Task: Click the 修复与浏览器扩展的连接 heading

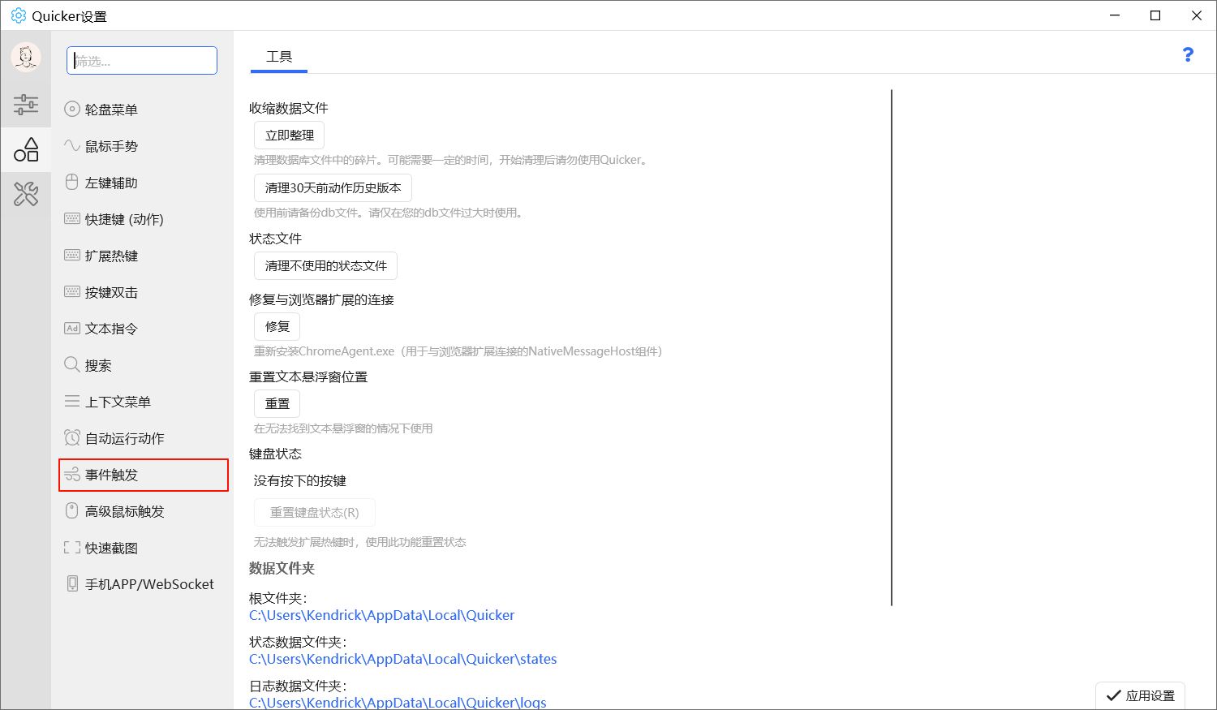Action: [x=321, y=299]
